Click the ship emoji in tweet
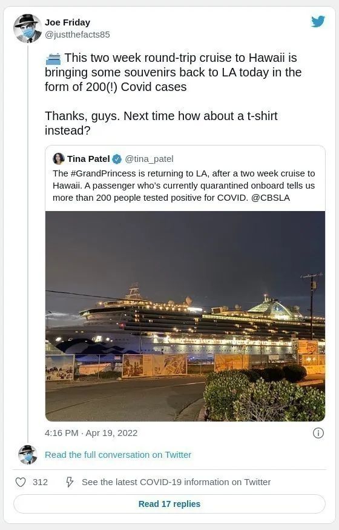This screenshot has width=339, height=530. click(x=53, y=59)
